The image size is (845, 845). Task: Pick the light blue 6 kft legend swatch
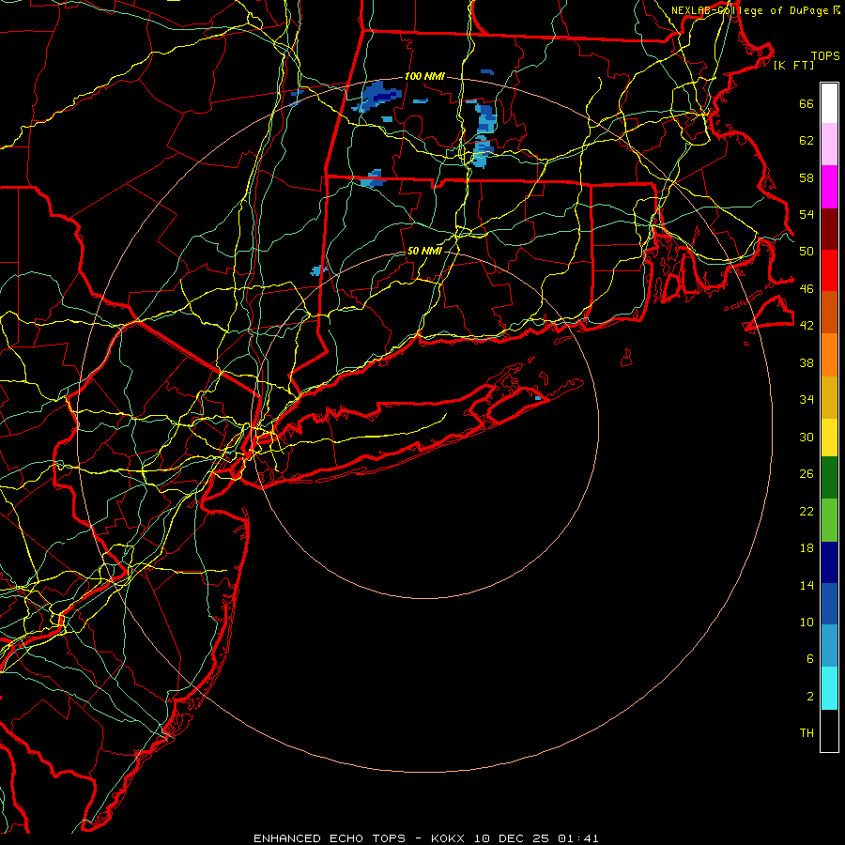tap(829, 646)
